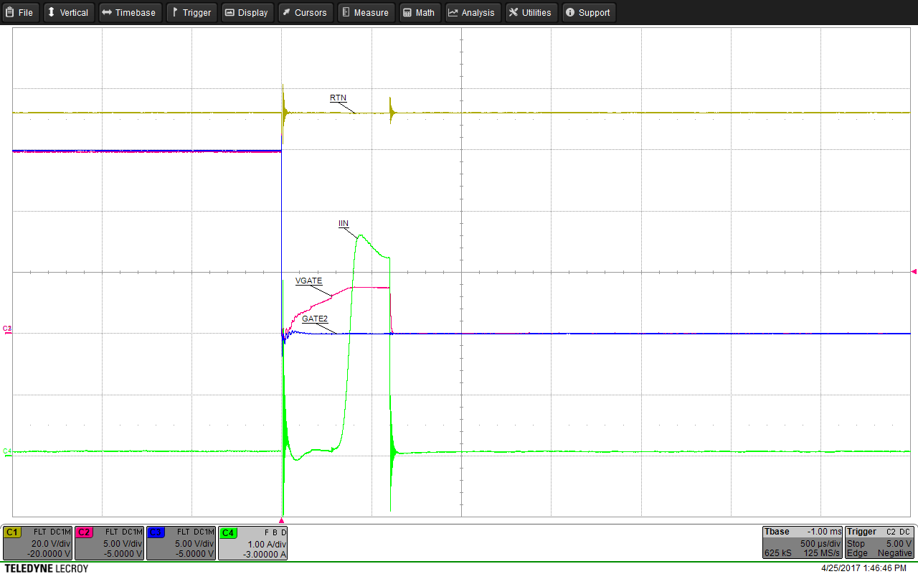918x574 pixels.
Task: Click the trigger position marker below the grid
Action: [x=283, y=519]
